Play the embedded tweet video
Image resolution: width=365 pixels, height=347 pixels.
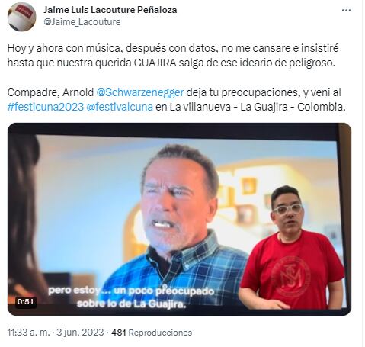click(179, 219)
